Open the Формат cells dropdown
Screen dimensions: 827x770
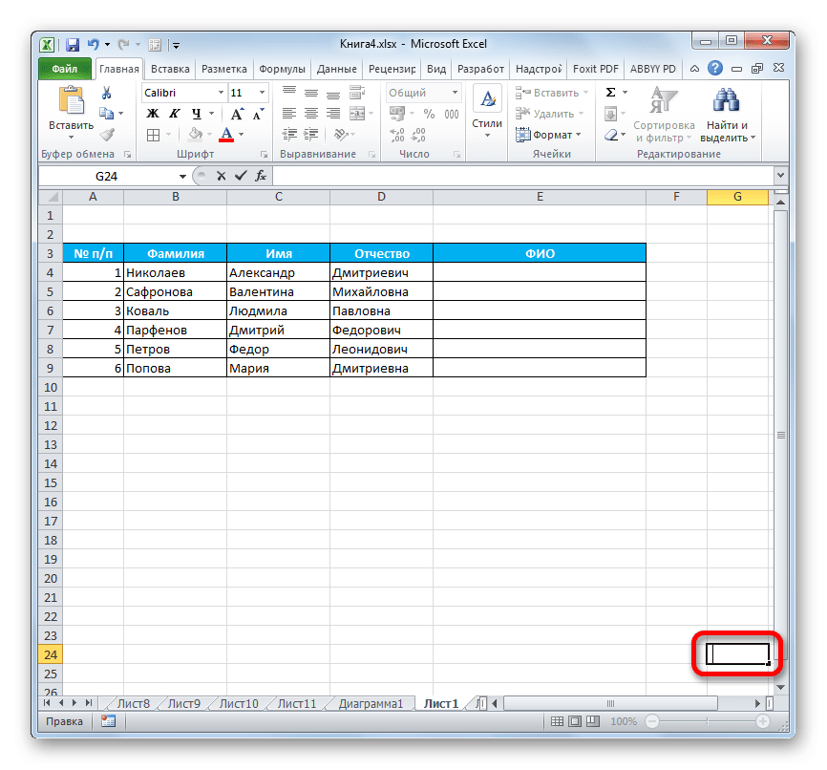(x=548, y=135)
